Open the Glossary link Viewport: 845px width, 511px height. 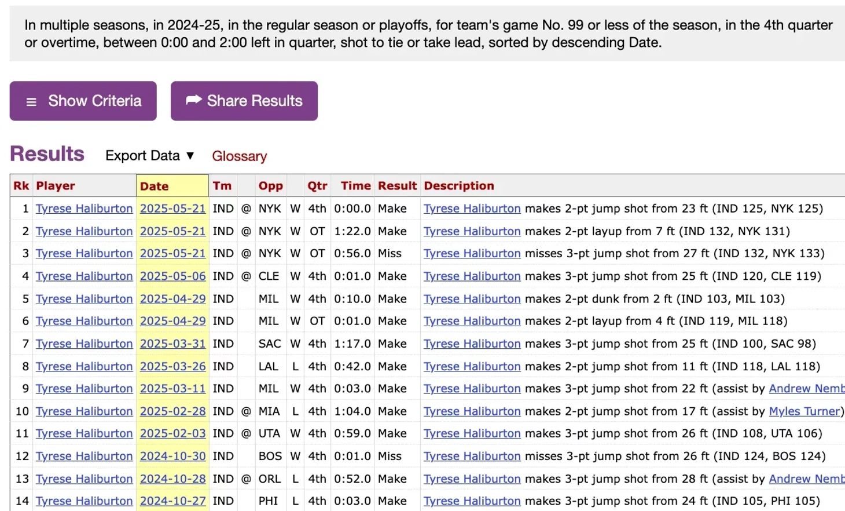[x=239, y=156]
